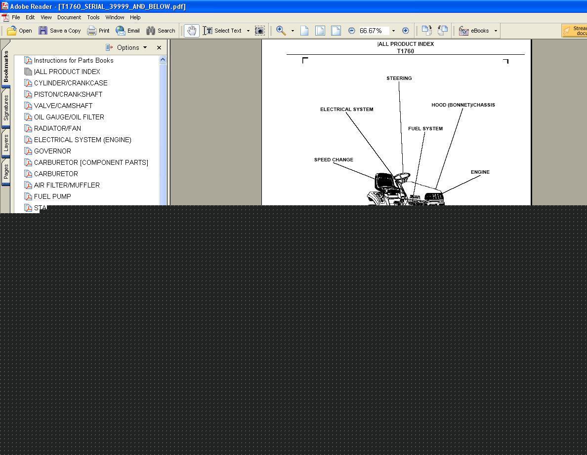
Task: Open the Document menu
Action: [69, 17]
